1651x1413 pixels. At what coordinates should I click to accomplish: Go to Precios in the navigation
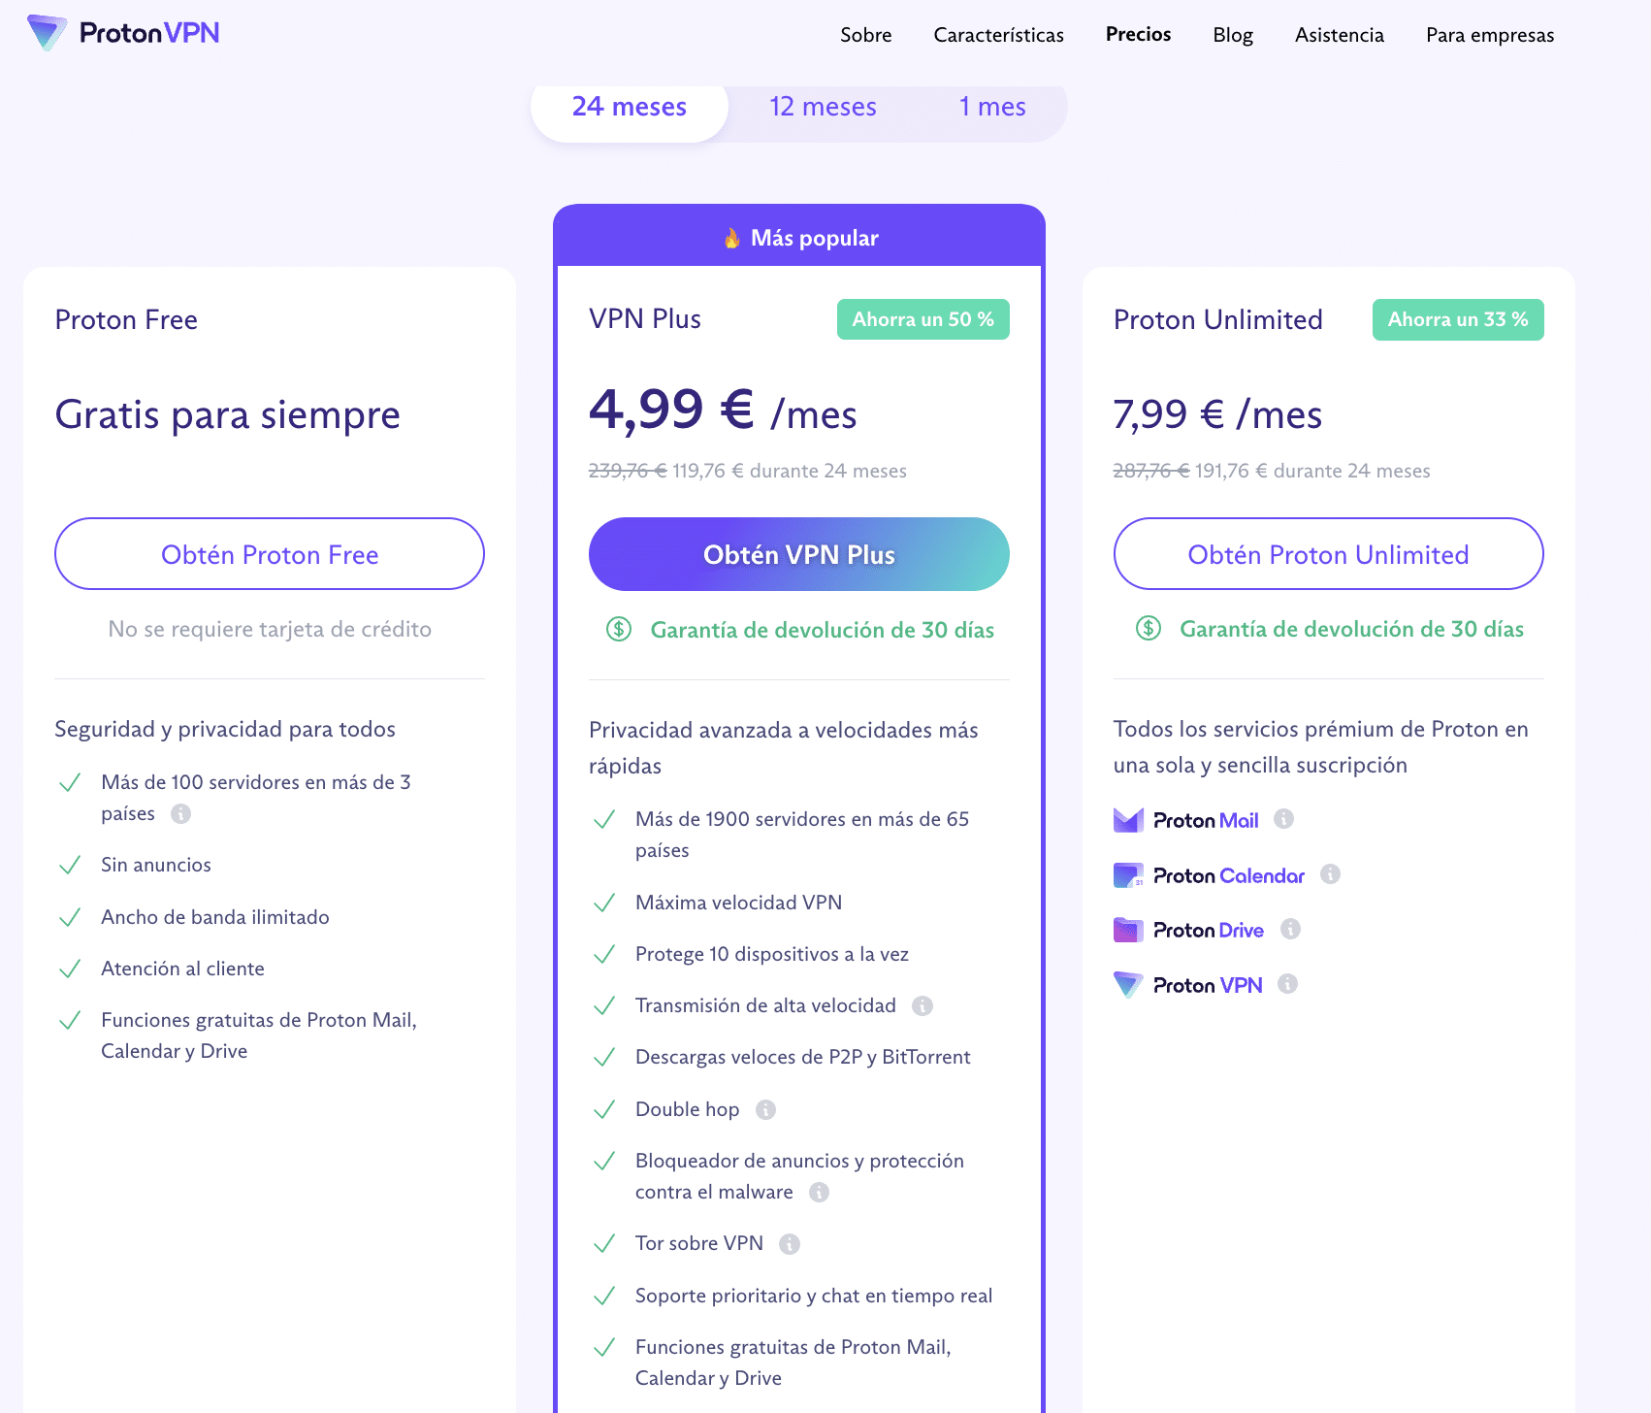1139,34
